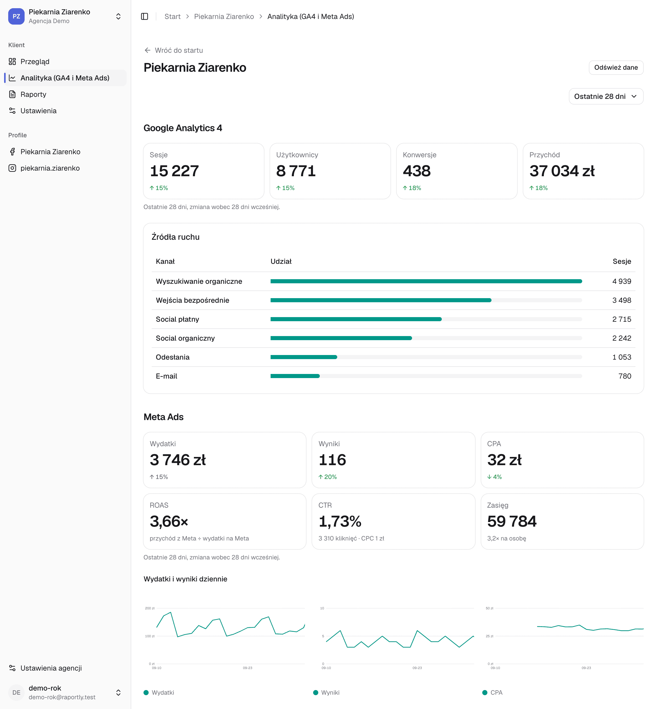Open the Piekarnia Ziarenko Facebook profile

[x=65, y=152]
